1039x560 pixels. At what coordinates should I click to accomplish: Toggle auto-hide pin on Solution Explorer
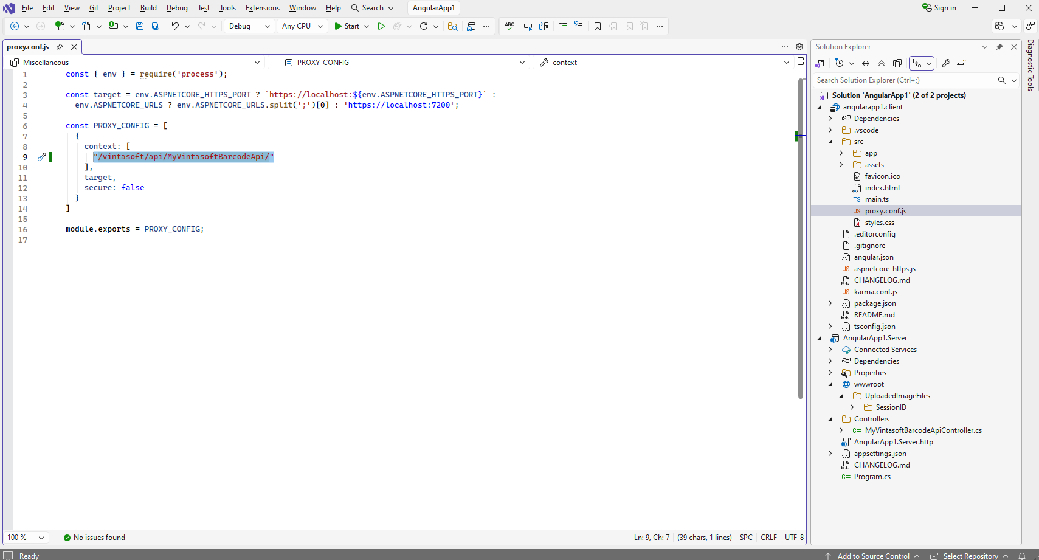999,47
